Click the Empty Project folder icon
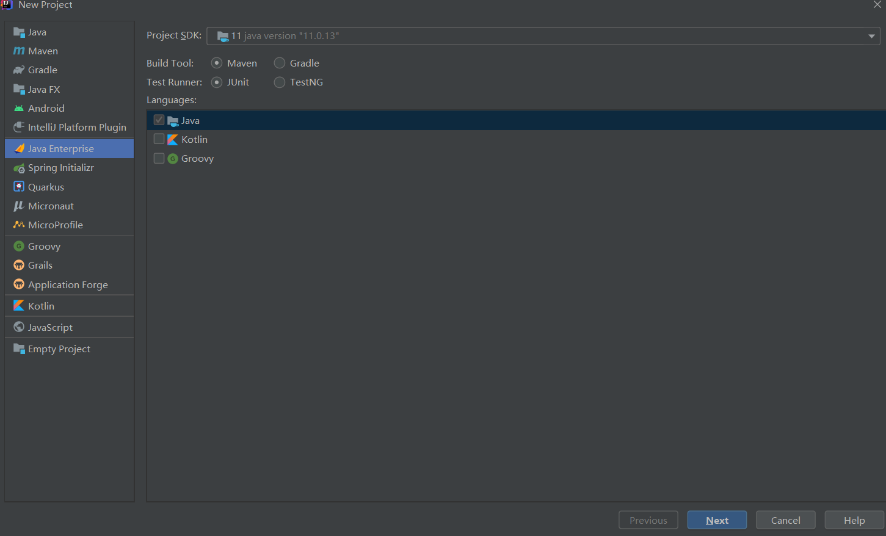 tap(19, 349)
